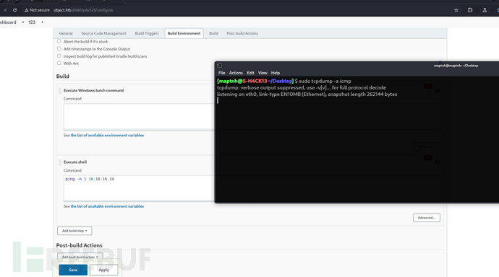This screenshot has height=277, width=499.
Task: Open environment variables link under batch command
Action: click(x=107, y=135)
